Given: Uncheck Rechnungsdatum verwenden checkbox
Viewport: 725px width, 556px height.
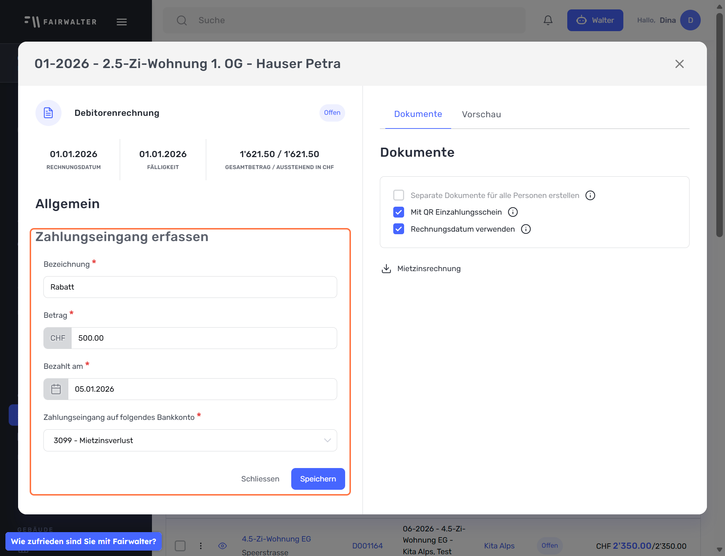Looking at the screenshot, I should [x=398, y=229].
